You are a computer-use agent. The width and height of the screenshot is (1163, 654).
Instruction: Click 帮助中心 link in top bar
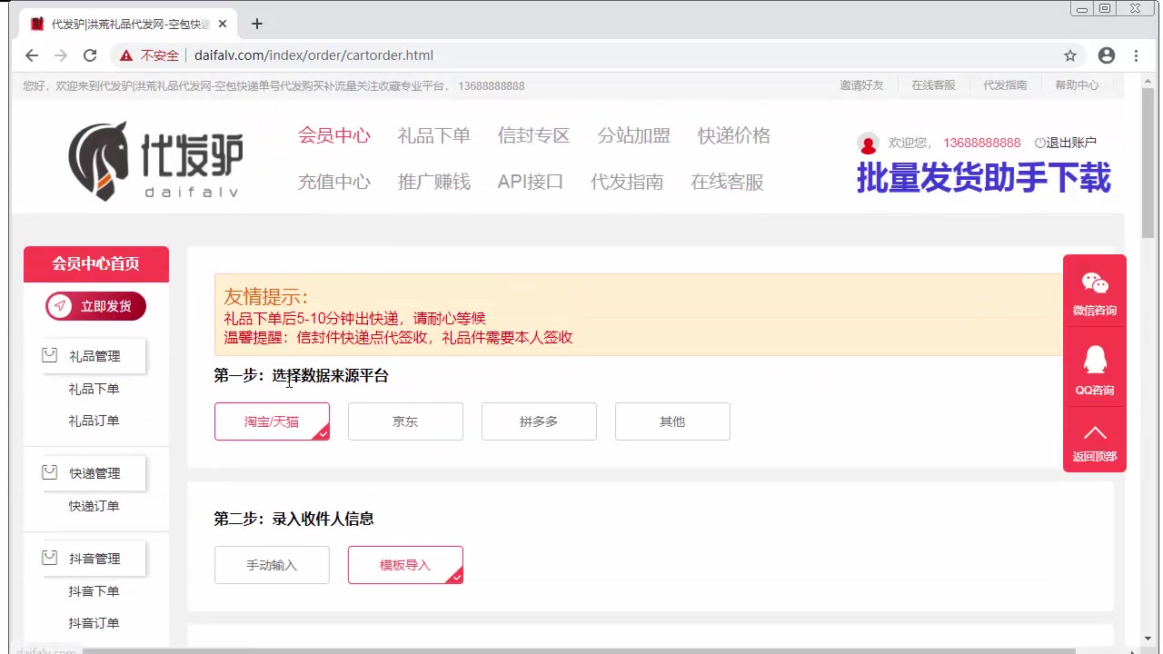pos(1077,85)
